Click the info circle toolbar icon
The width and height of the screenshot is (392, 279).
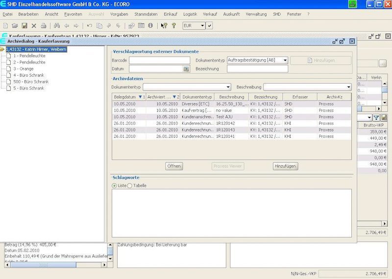pyautogui.click(x=150, y=25)
